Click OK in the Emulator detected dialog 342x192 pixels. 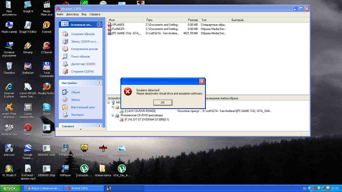pos(163,102)
